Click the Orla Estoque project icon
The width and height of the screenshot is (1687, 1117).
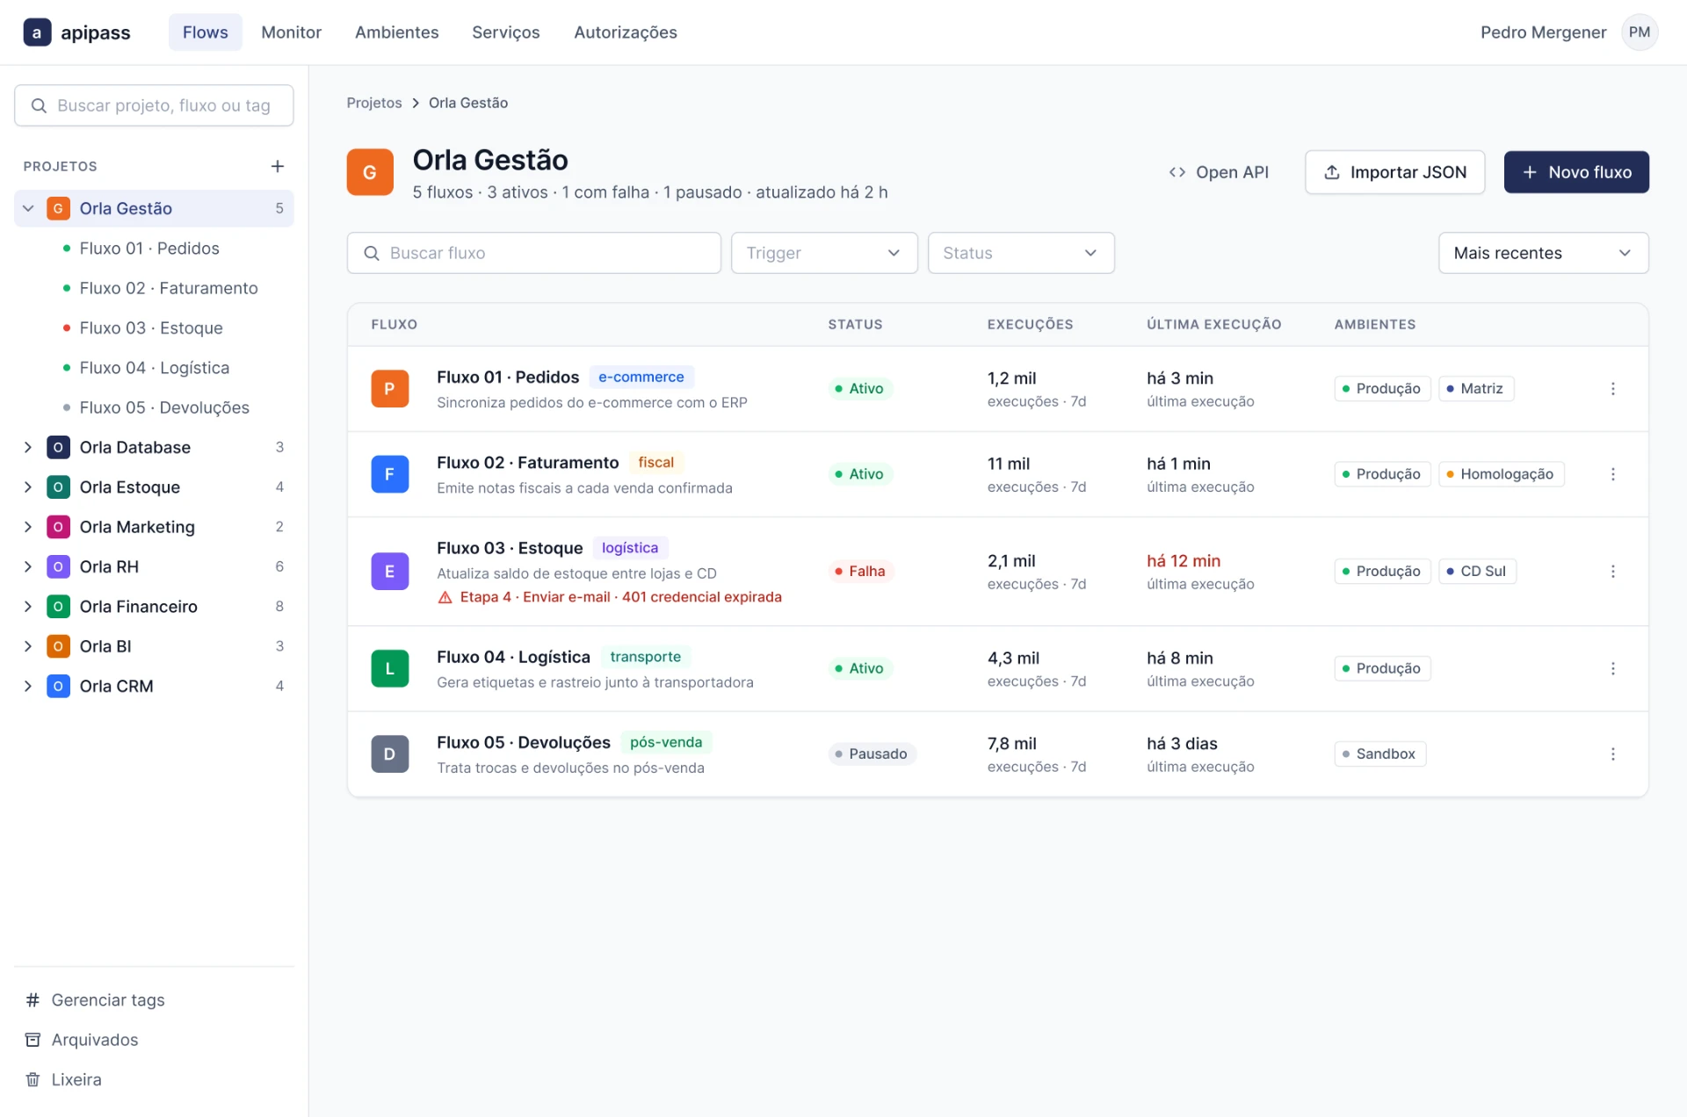(58, 486)
